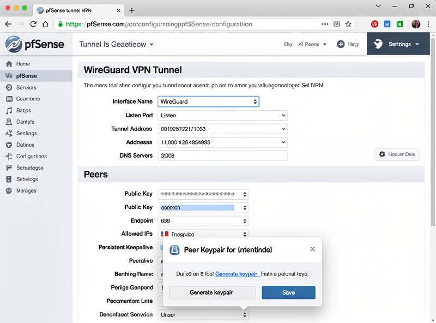
Task: Click the Services sidebar icon
Action: point(9,87)
